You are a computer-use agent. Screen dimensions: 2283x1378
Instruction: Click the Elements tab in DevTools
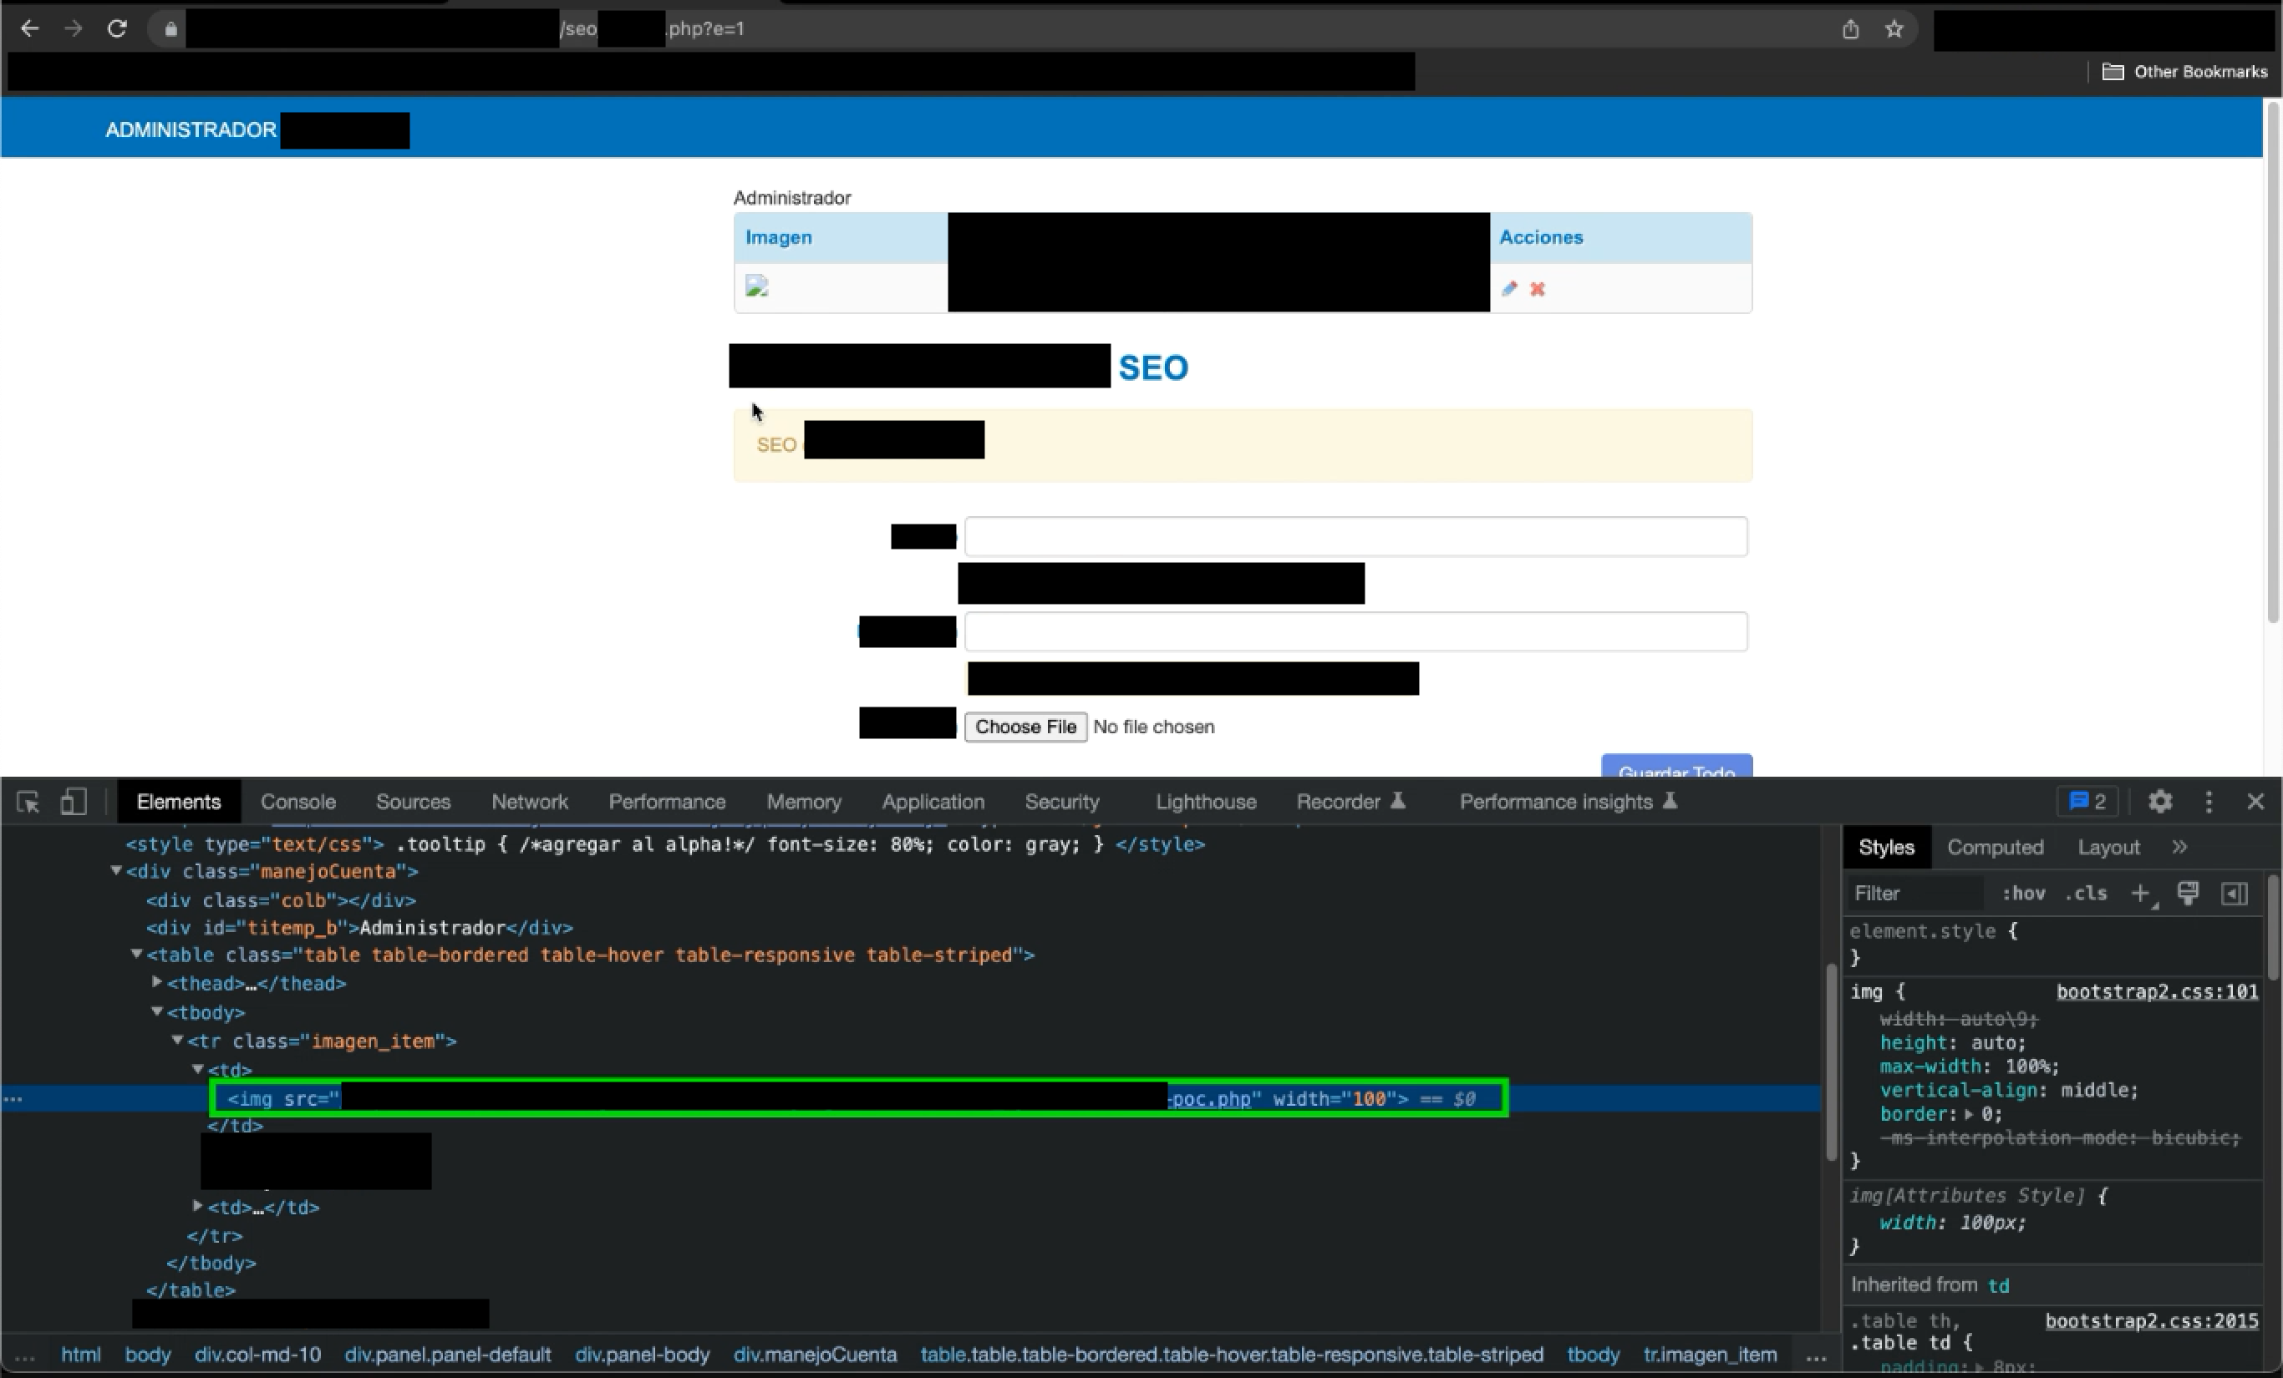[x=178, y=802]
